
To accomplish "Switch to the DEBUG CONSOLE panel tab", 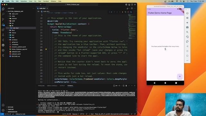I will click(52, 86).
